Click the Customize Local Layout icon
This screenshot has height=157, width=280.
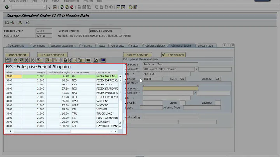[135, 7]
